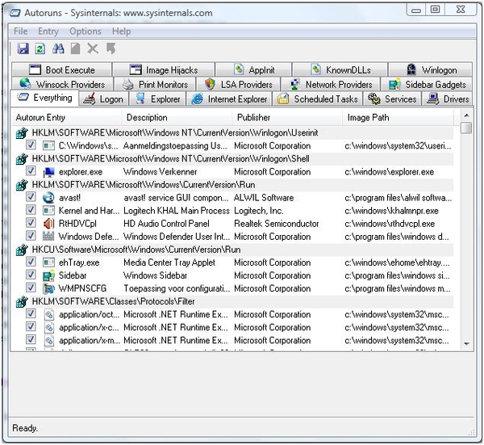Open the Options menu
Image resolution: width=484 pixels, height=445 pixels.
pos(86,31)
